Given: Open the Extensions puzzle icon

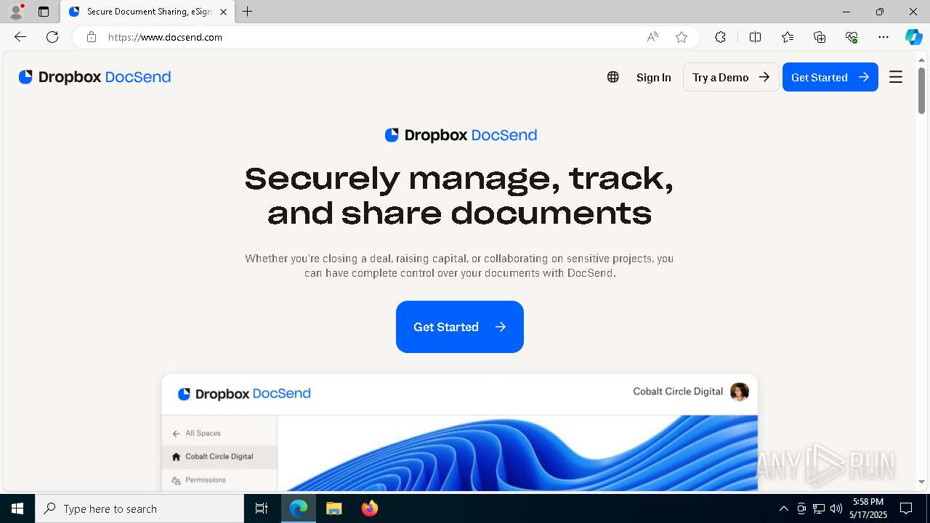Looking at the screenshot, I should (720, 37).
